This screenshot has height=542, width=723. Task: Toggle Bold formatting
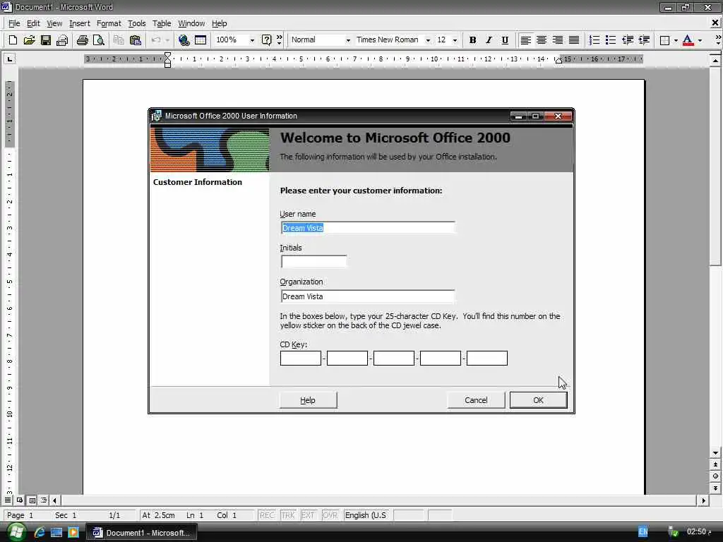click(x=472, y=40)
